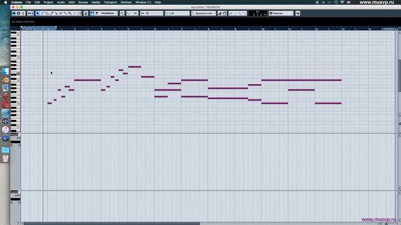This screenshot has width=401, height=225.
Task: Toggle Auto-Scroll in key editor toolbar
Action: coord(29,13)
